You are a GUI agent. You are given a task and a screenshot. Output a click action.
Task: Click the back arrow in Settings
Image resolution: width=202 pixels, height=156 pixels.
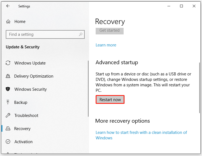pos(8,6)
